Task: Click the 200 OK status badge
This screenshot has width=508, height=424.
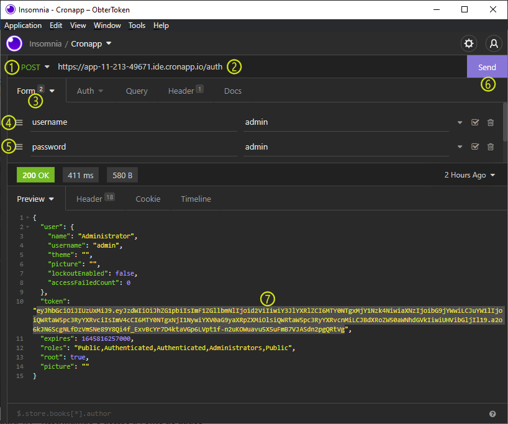Action: (x=35, y=175)
